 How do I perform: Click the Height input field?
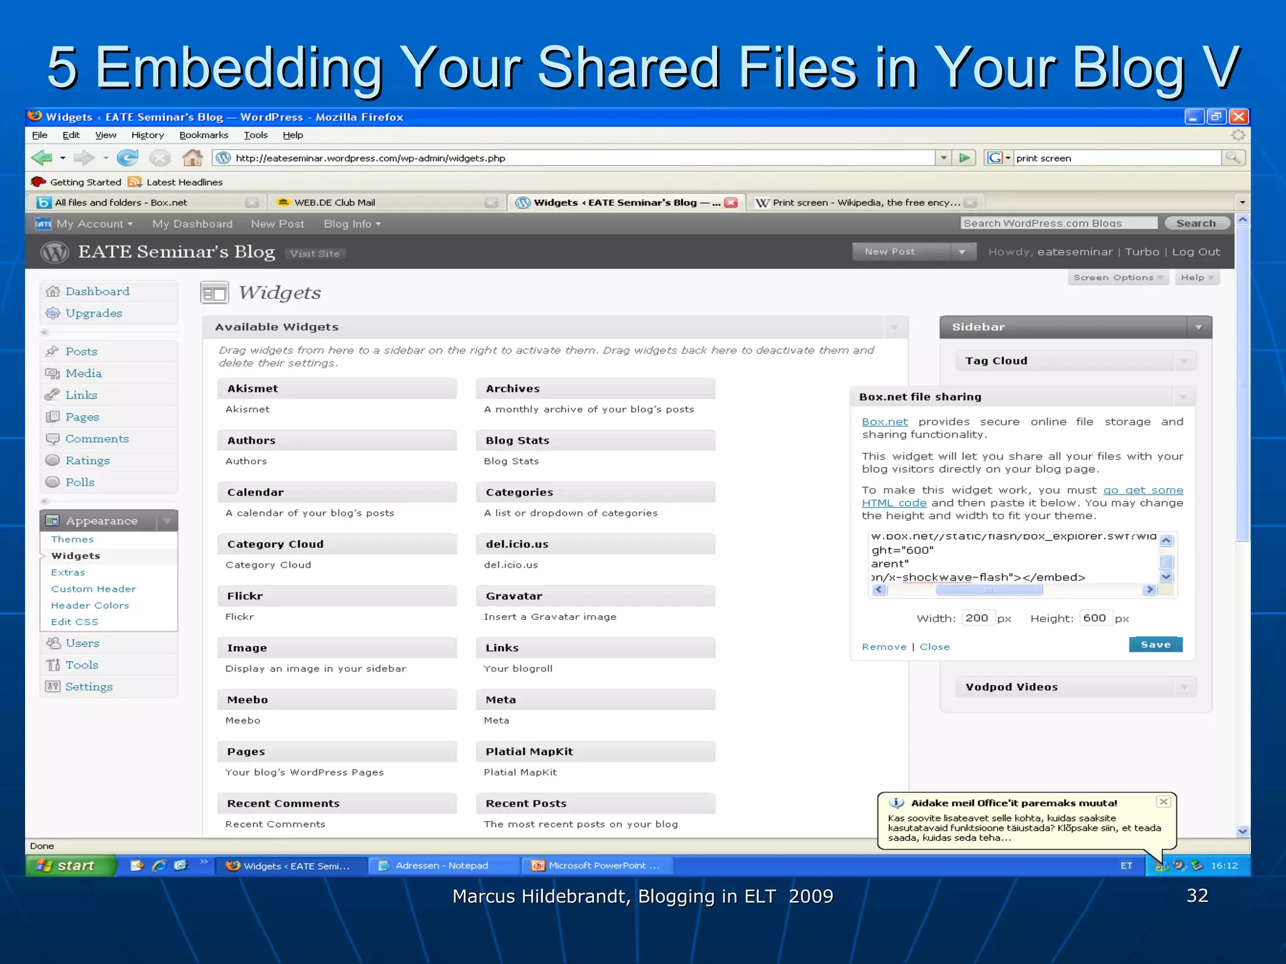tap(1096, 618)
